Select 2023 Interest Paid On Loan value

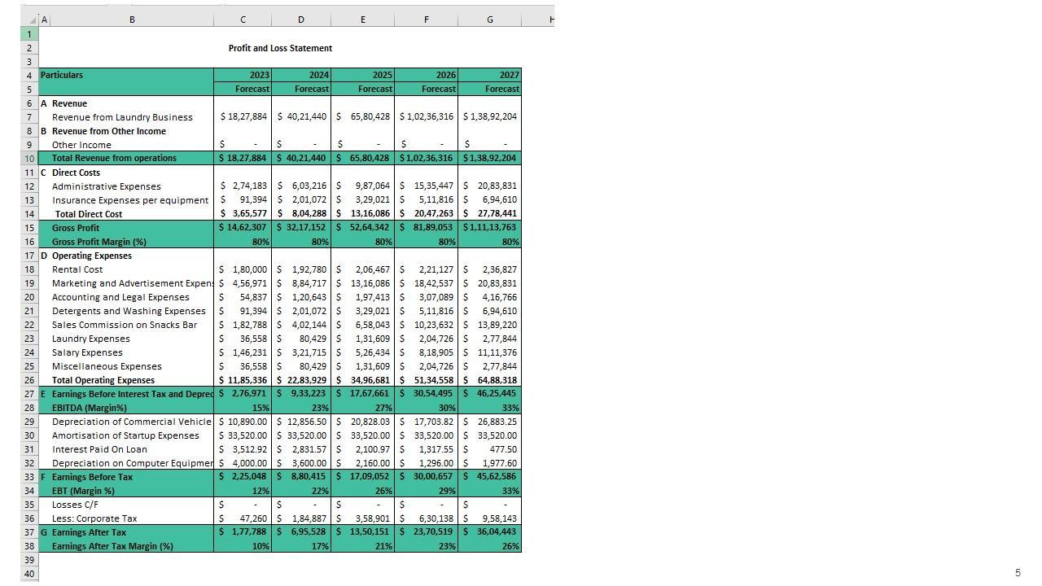point(243,449)
